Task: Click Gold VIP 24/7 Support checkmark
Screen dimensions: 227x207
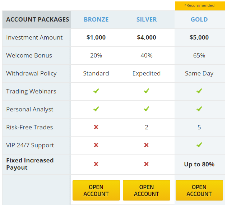Action: click(x=199, y=145)
